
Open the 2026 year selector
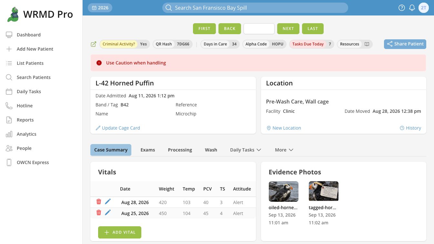coord(100,8)
